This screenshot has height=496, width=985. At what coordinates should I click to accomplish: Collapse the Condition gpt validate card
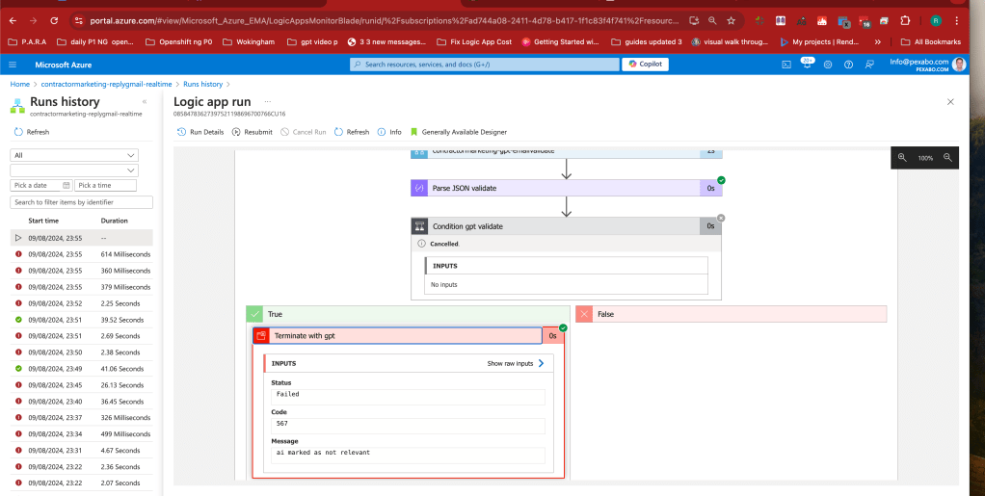[x=566, y=226]
